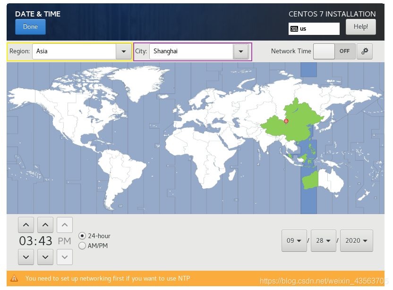
Task: Open the year 2020 dropdown
Action: tap(357, 240)
